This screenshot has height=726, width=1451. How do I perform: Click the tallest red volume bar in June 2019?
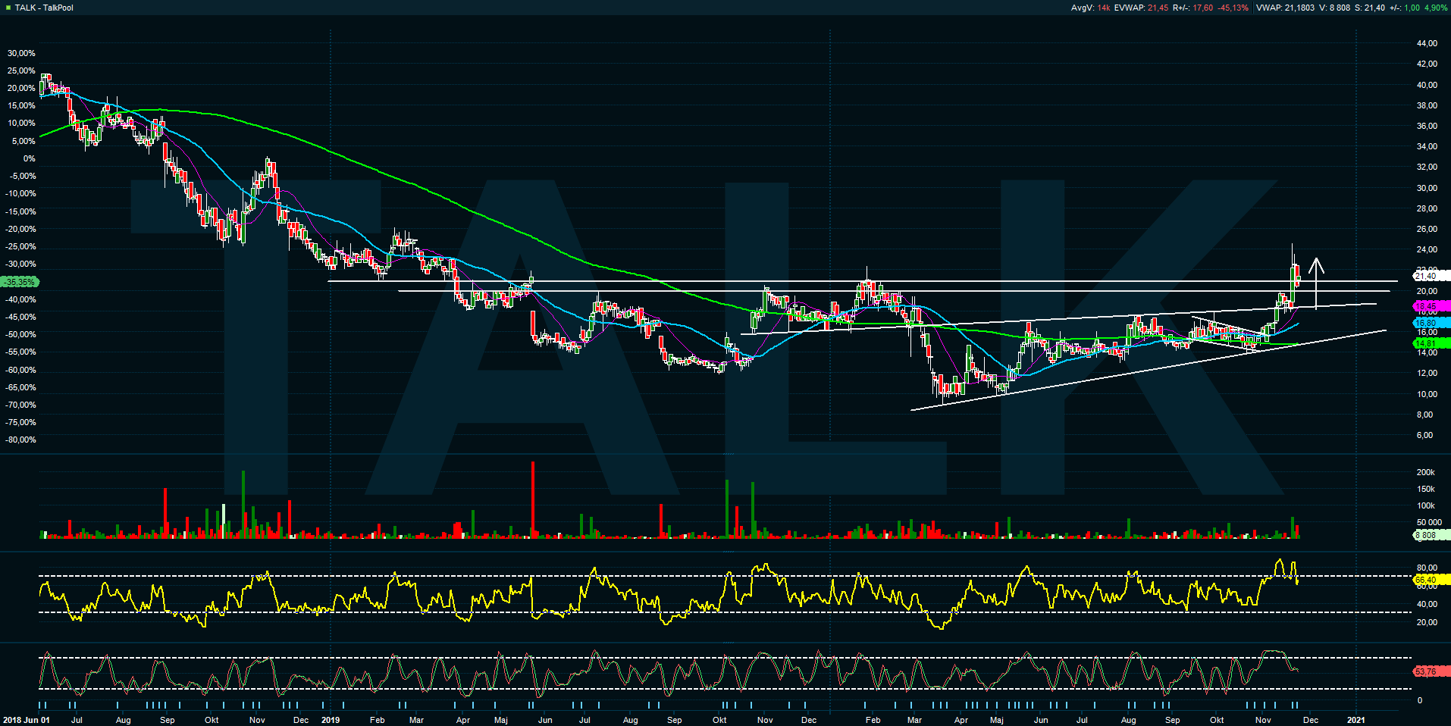tap(533, 500)
